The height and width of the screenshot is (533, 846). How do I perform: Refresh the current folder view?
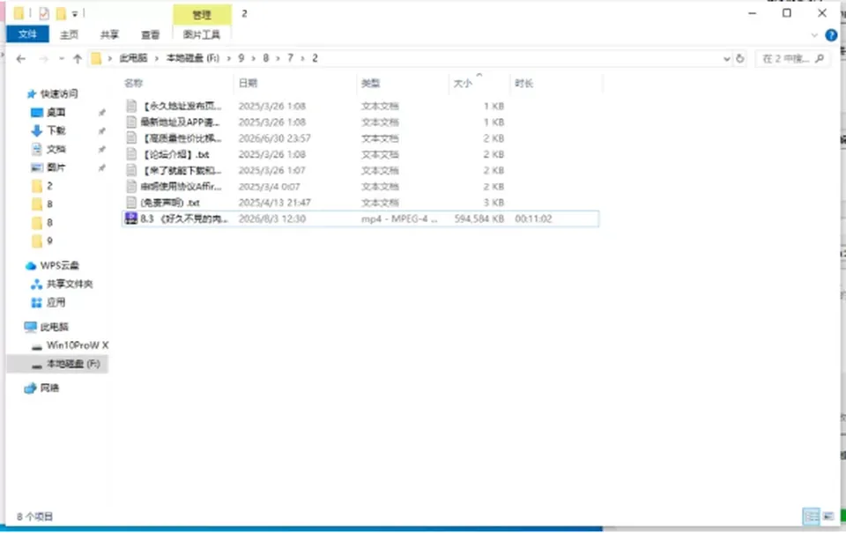pyautogui.click(x=740, y=58)
